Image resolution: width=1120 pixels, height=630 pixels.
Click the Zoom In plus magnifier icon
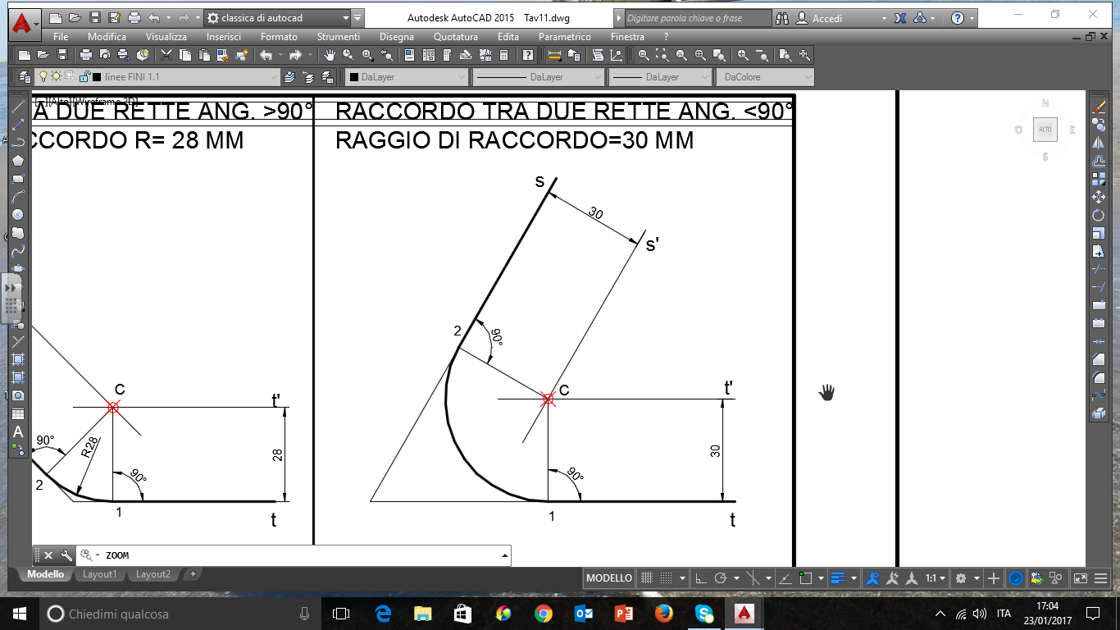(x=743, y=55)
